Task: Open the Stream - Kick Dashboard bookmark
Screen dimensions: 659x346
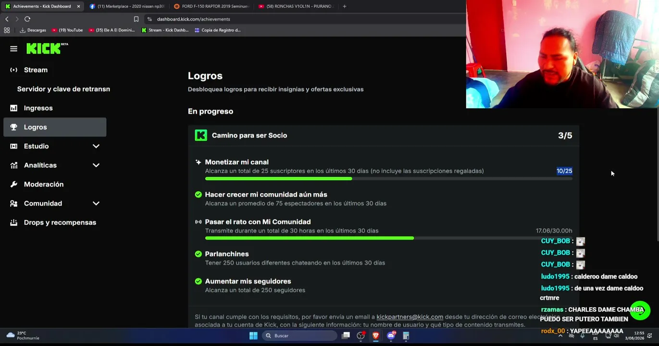Action: click(x=165, y=30)
